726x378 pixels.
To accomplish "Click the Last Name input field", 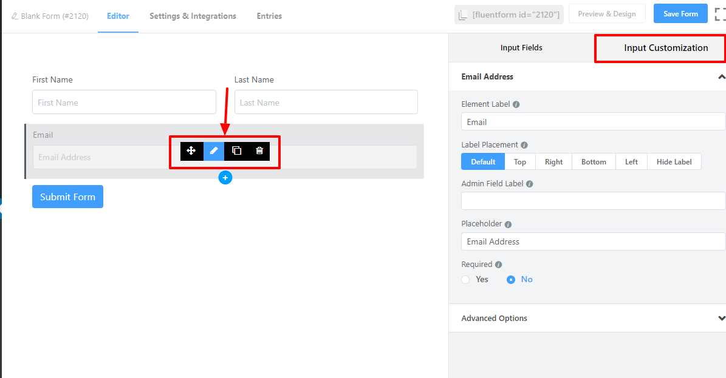I will pyautogui.click(x=326, y=103).
